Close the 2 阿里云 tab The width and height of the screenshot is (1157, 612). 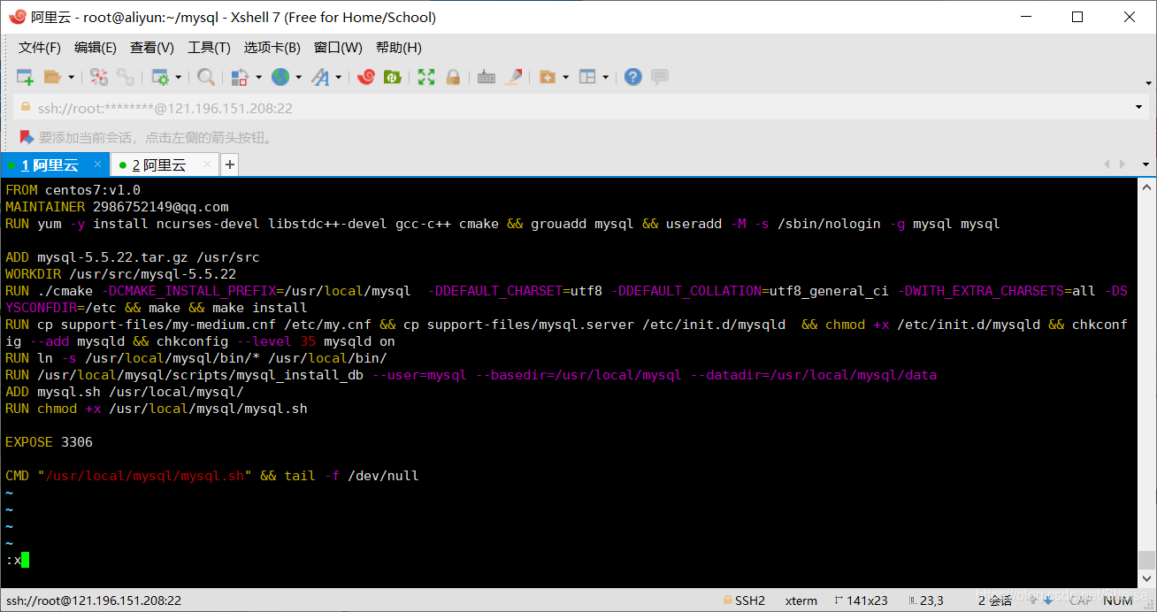pos(208,164)
